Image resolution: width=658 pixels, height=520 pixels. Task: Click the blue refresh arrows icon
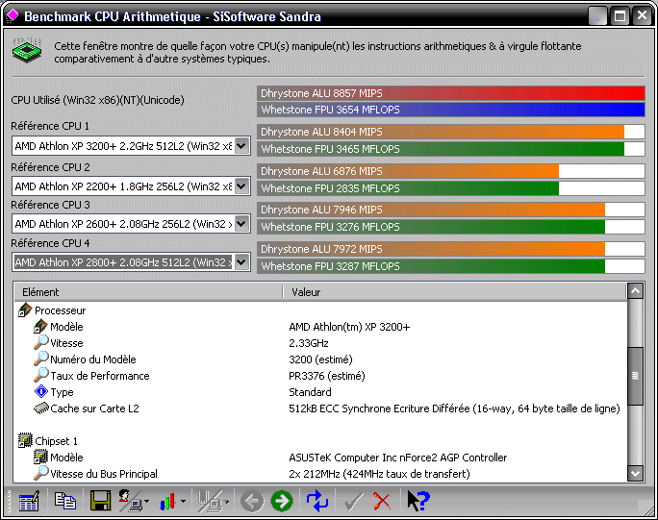[316, 501]
